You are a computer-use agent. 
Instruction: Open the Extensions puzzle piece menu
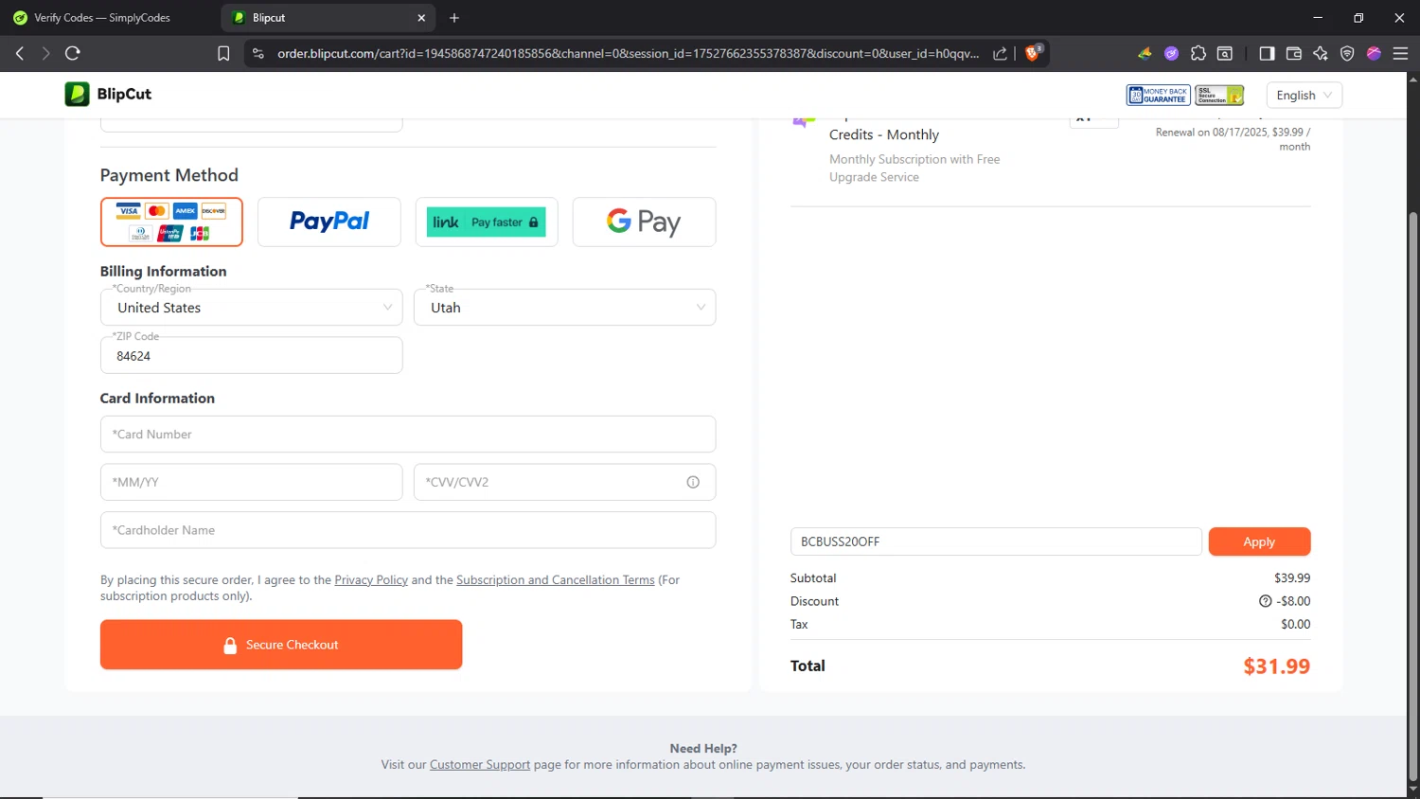tap(1198, 54)
